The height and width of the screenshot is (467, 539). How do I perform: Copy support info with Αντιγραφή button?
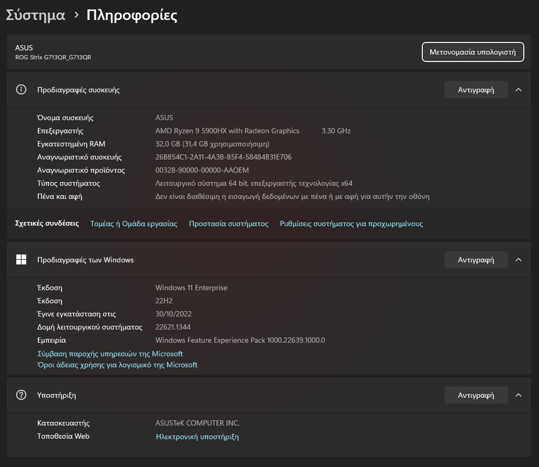476,395
